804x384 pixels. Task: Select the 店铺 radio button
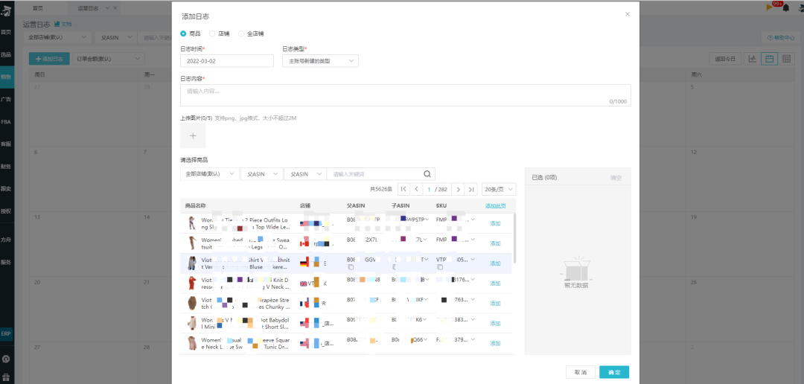click(x=212, y=33)
